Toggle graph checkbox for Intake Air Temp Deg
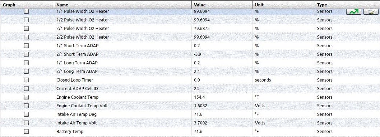Image resolution: width=380 pixels, height=137 pixels. [27, 114]
